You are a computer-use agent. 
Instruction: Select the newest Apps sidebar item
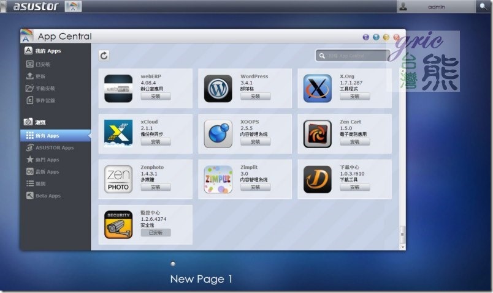pyautogui.click(x=55, y=172)
